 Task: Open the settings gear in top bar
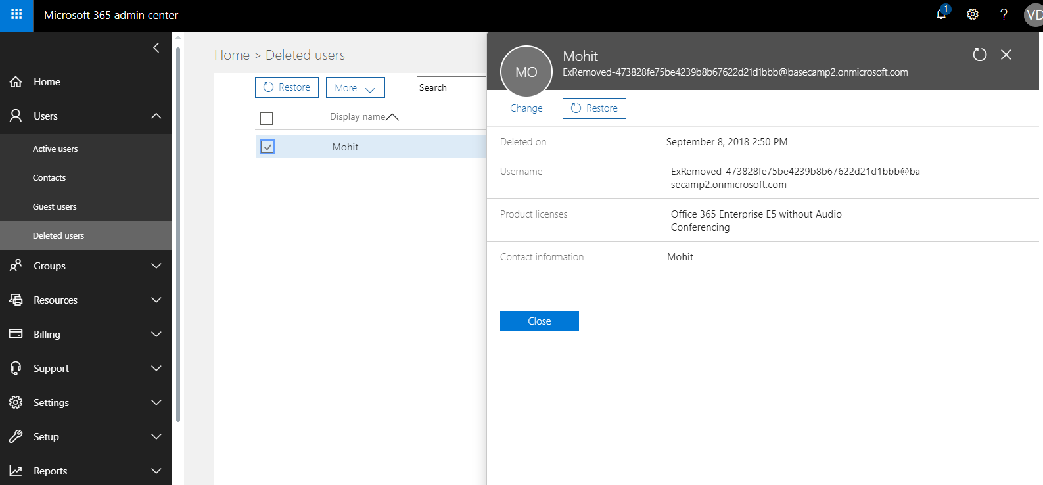click(x=973, y=14)
